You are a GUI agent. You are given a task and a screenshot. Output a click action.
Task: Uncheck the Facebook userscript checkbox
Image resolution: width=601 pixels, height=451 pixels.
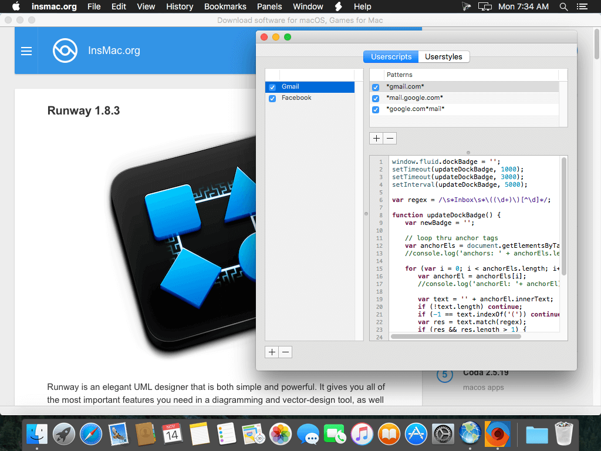point(272,99)
